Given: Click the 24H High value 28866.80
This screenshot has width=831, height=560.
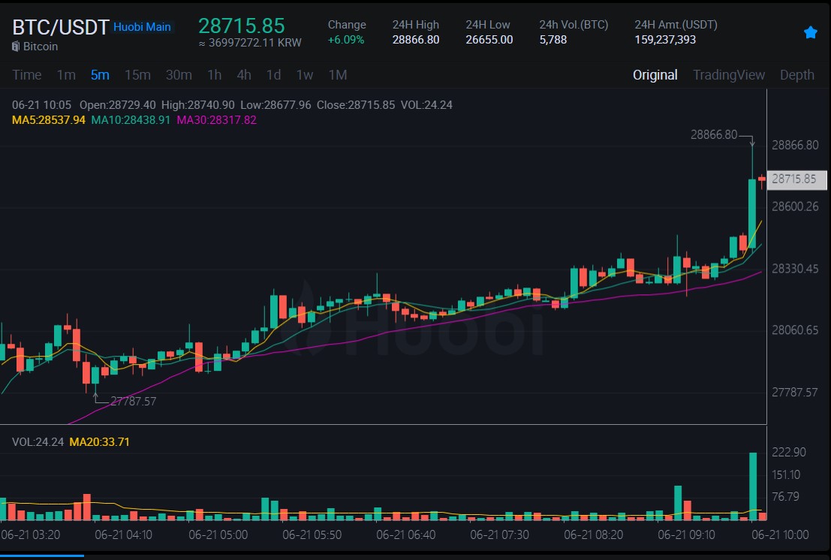Looking at the screenshot, I should point(416,40).
